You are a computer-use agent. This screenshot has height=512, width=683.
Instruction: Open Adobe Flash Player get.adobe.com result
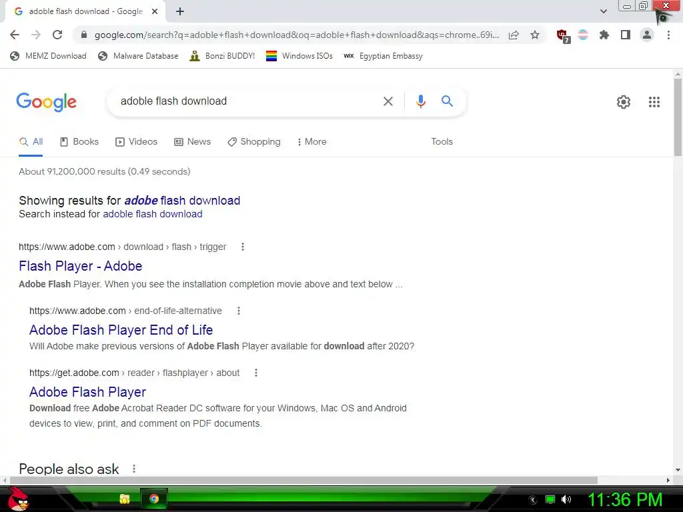[x=87, y=392]
